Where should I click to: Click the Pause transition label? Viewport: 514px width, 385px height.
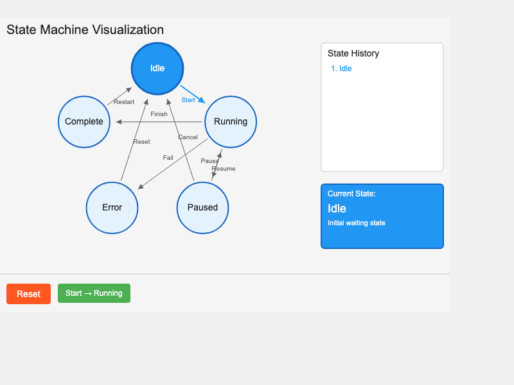tap(209, 160)
